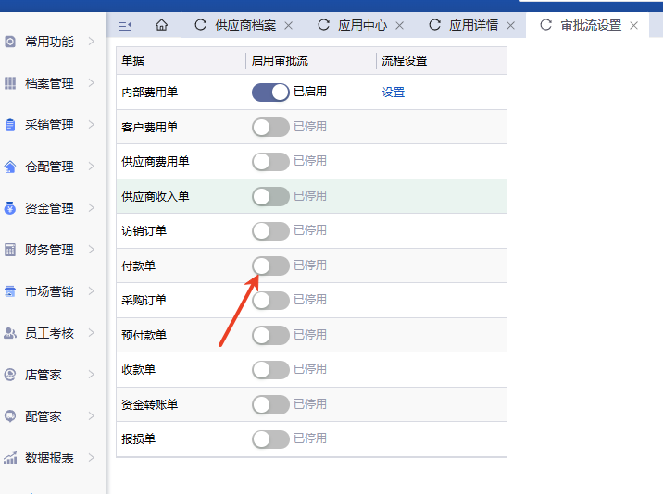Click the 市场营销 store icon
This screenshot has height=494, width=663.
coord(10,291)
